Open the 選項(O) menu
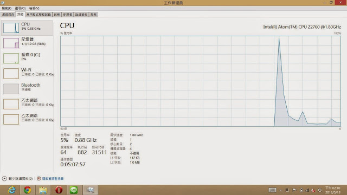The image size is (347, 195). pos(20,8)
